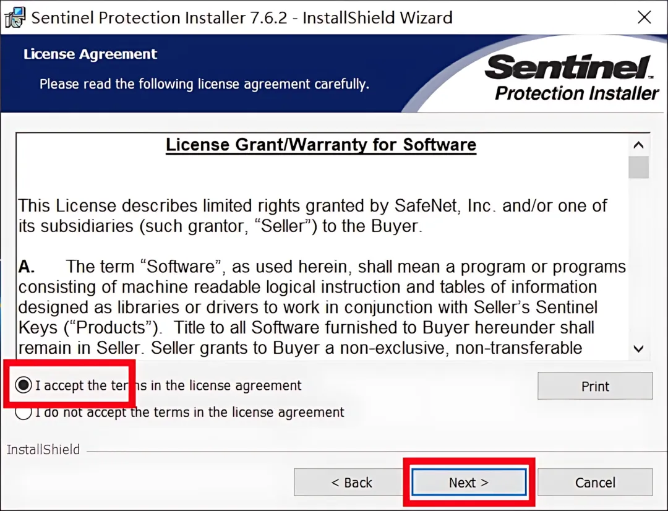Close the InstallShield Wizard window

[644, 17]
